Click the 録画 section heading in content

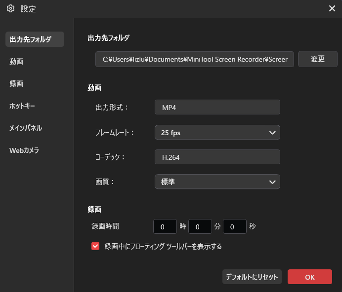94,209
